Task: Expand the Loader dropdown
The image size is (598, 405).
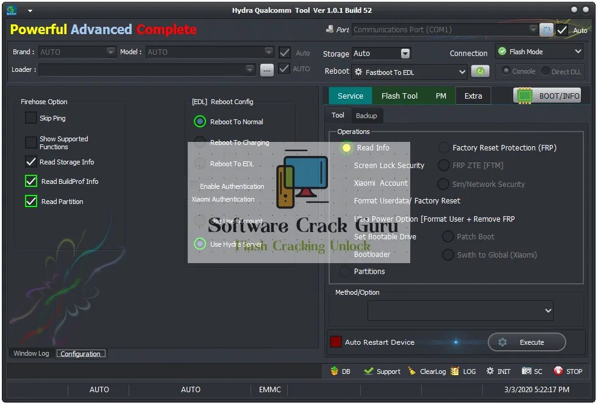Action: (x=249, y=69)
